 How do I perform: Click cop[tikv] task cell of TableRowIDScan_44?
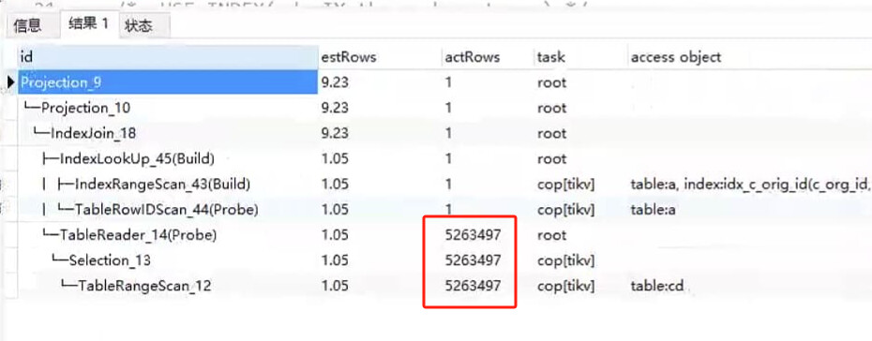click(x=566, y=209)
